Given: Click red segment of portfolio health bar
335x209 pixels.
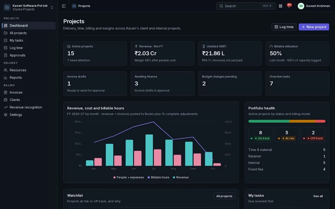Looking at the screenshot, I should (x=320, y=121).
